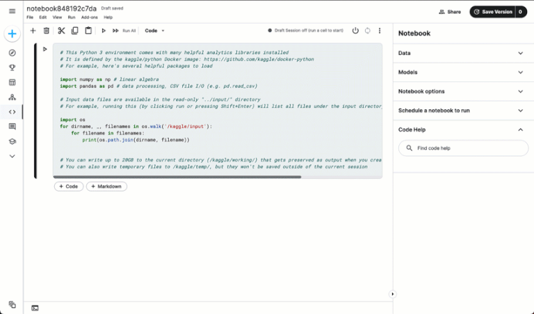This screenshot has width=534, height=314.
Task: Delete the cell with the trash icon
Action: [x=47, y=31]
